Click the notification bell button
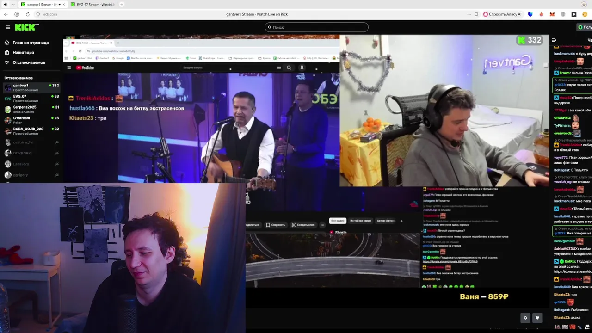592x333 pixels. click(525, 318)
